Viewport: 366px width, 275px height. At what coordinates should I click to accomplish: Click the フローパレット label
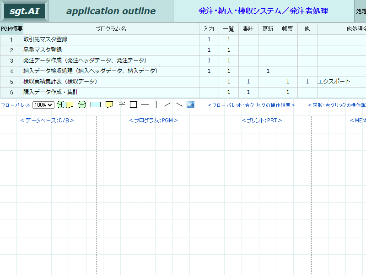click(16, 105)
